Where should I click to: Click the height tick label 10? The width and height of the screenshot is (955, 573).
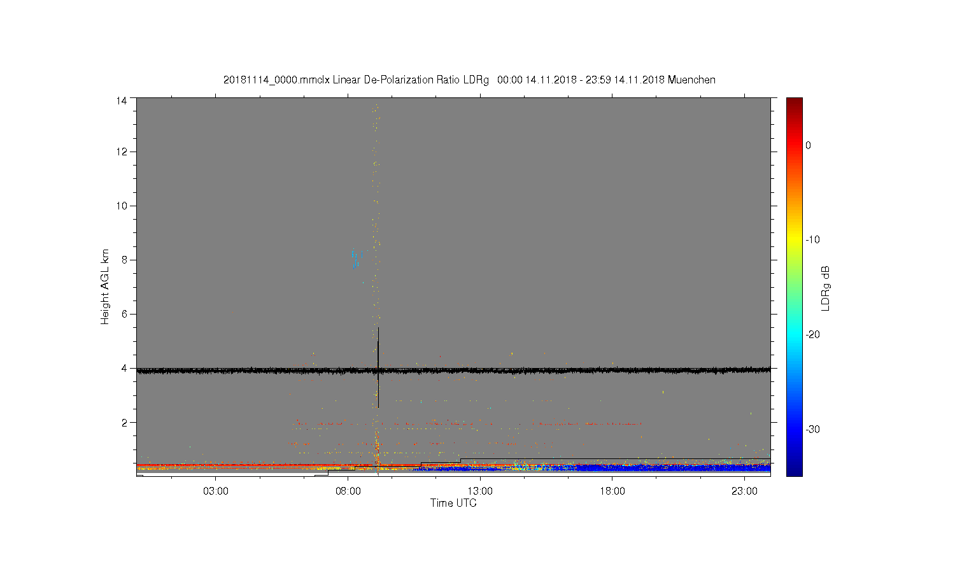coord(121,206)
